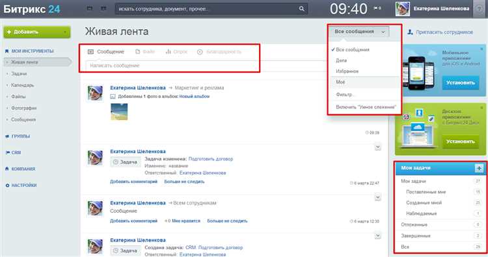Choose Фильтр... in the filter menu
The width and height of the screenshot is (488, 257).
pyautogui.click(x=344, y=94)
